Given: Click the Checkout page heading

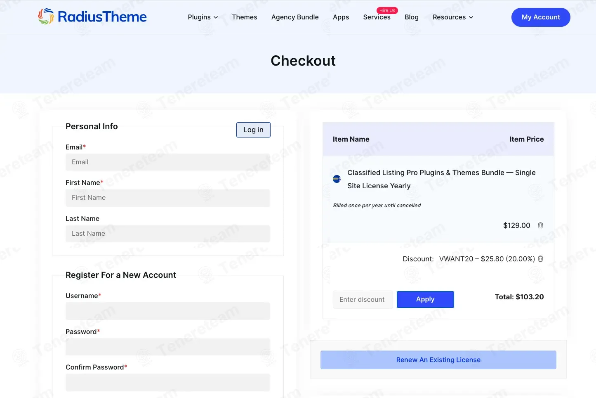Looking at the screenshot, I should click(303, 61).
